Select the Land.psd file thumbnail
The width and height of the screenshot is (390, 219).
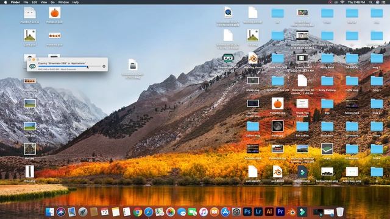(x=30, y=35)
